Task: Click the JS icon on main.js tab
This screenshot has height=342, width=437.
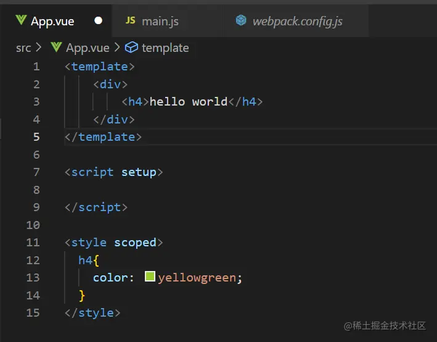Action: pyautogui.click(x=130, y=21)
